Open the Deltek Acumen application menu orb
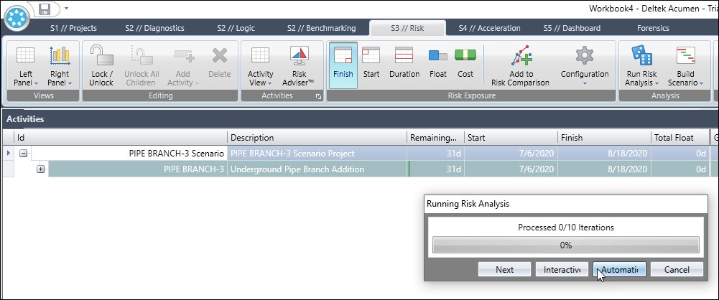 coord(17,19)
